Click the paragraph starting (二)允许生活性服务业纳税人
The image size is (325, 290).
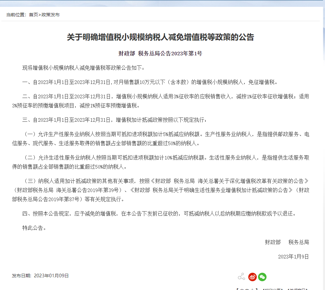(x=161, y=162)
